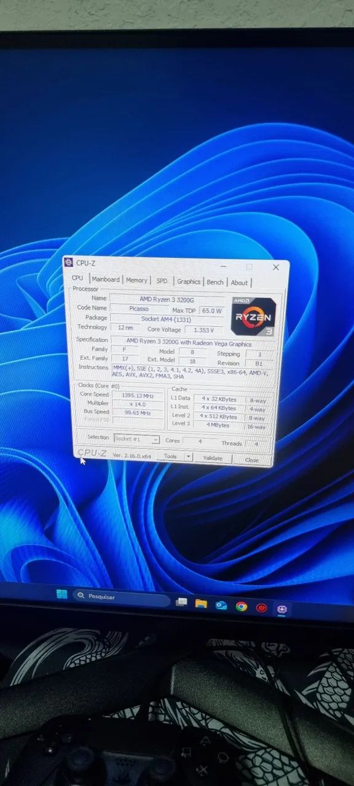This screenshot has width=354, height=786.
Task: Click the Level 2 value 4 x 512 KBytes
Action: [219, 416]
